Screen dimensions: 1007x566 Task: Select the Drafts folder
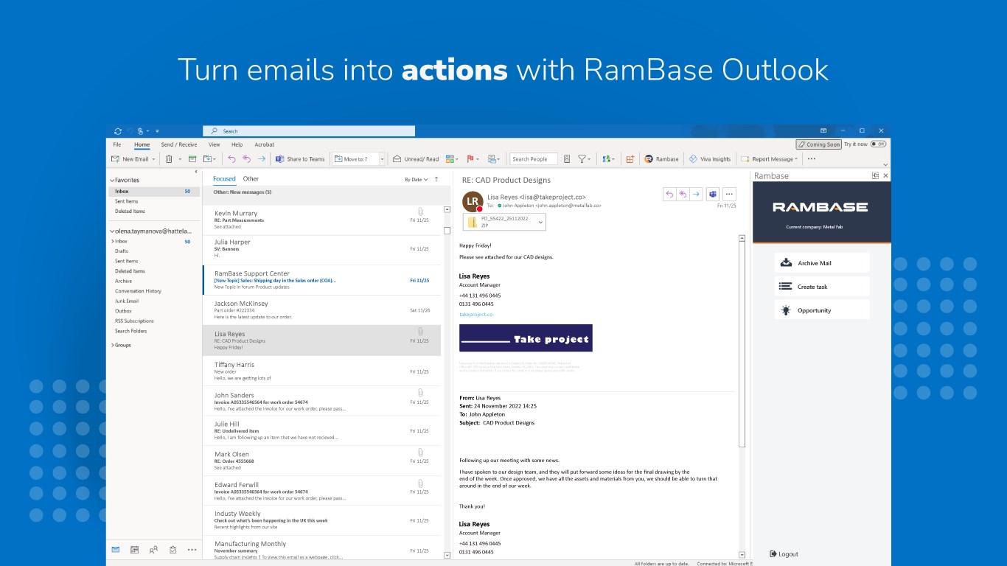tap(122, 251)
